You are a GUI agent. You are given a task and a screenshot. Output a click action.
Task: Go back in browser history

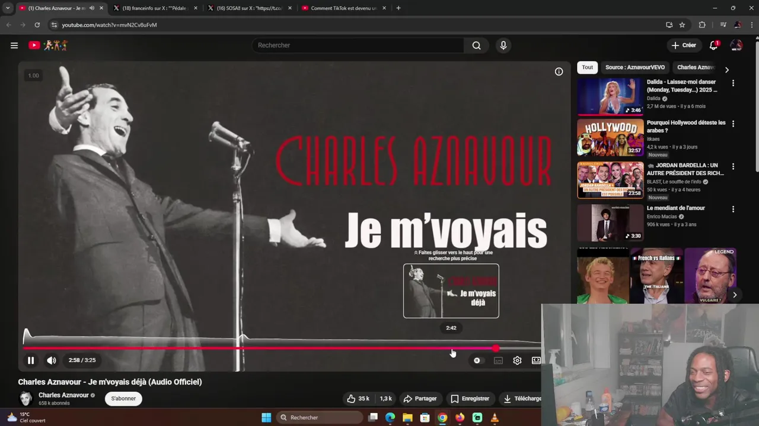click(8, 25)
